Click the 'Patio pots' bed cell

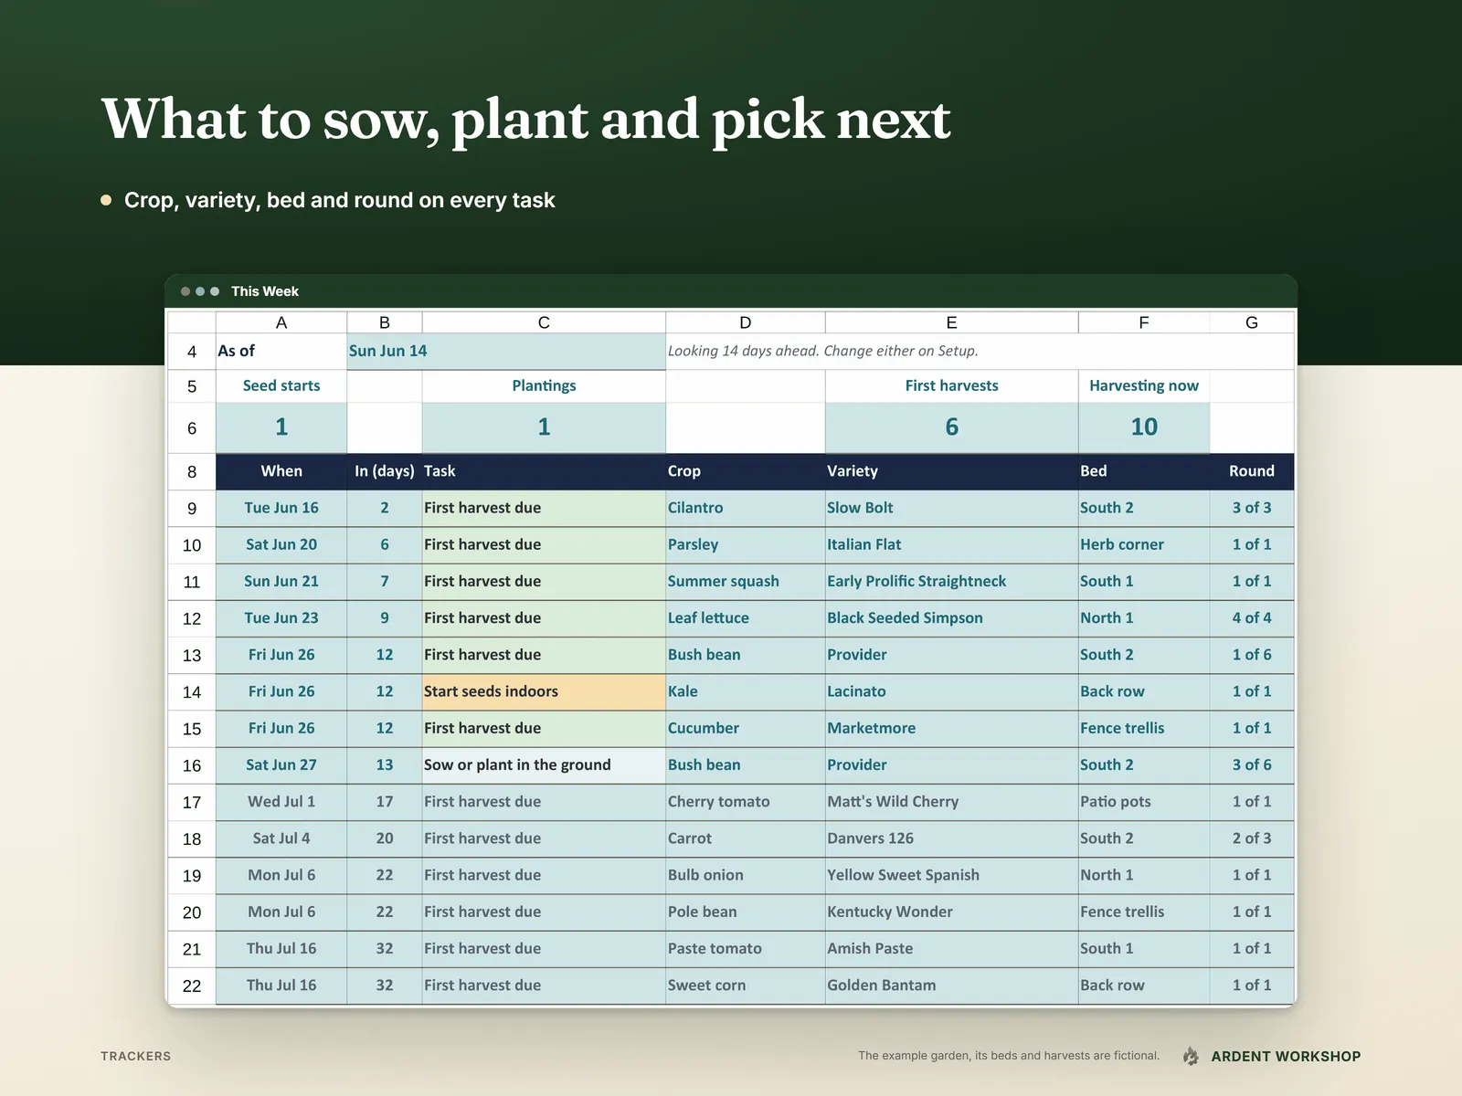(x=1144, y=802)
